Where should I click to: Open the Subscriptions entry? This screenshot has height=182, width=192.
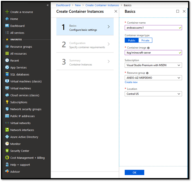point(19,102)
